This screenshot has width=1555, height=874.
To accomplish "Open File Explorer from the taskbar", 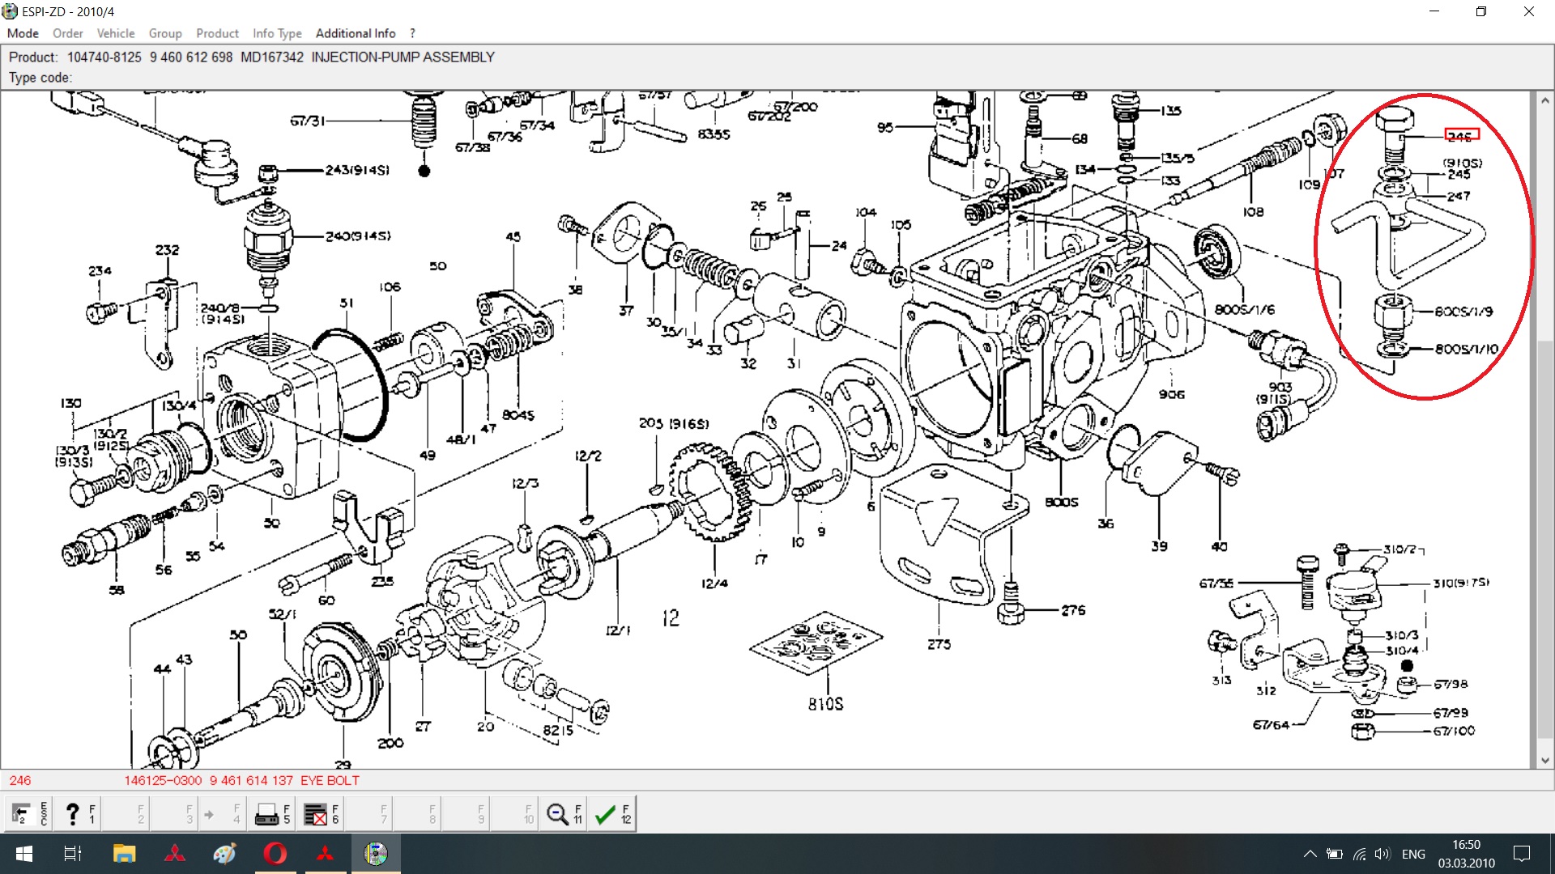I will tap(124, 854).
